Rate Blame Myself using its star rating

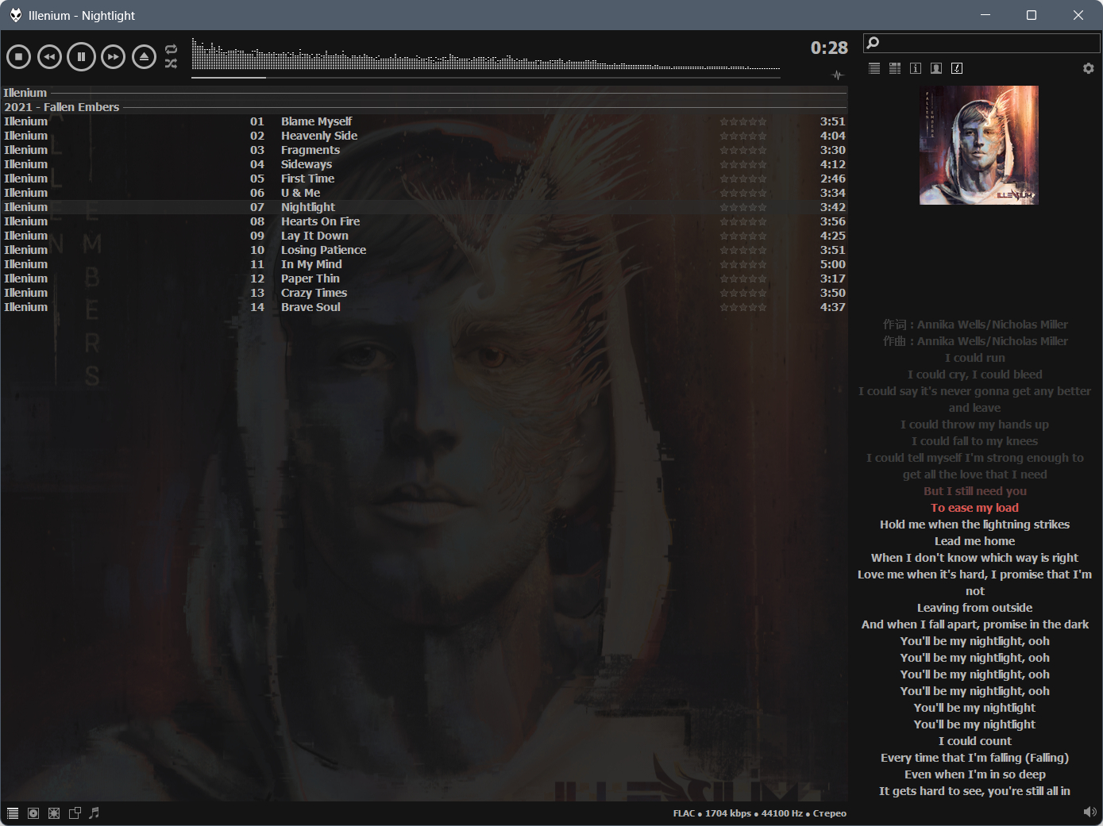[743, 121]
